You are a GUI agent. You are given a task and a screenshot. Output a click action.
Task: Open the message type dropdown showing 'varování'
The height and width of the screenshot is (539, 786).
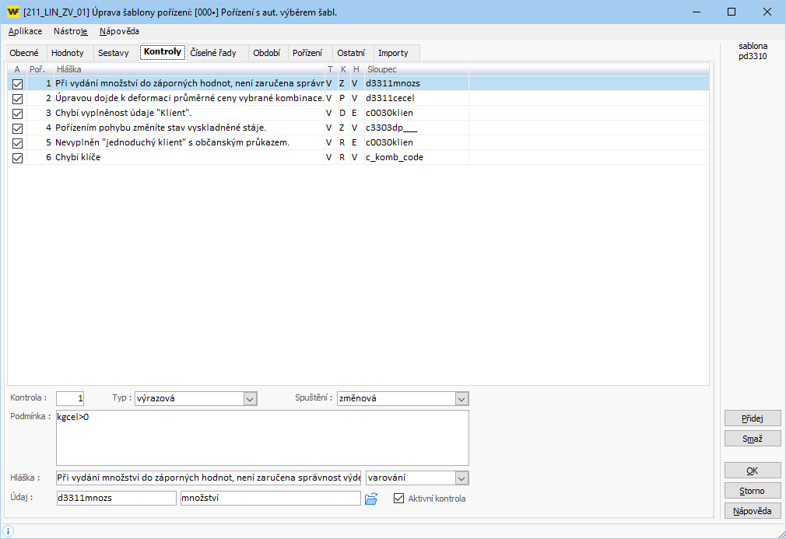tap(461, 478)
